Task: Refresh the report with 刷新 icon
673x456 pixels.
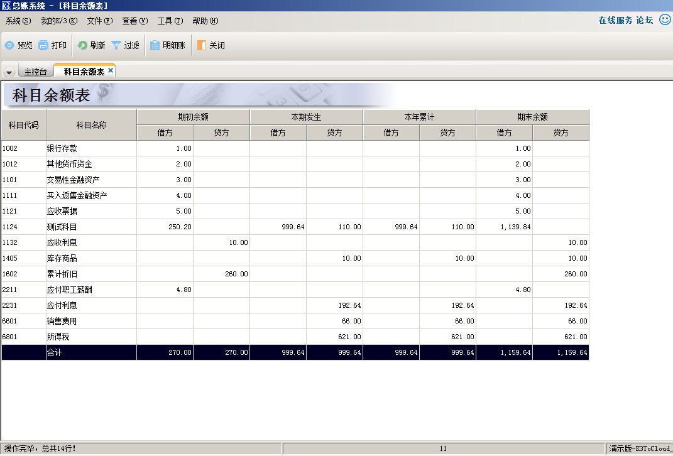Action: [x=82, y=45]
